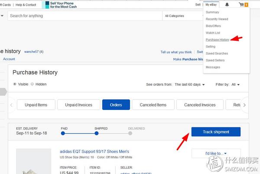
Task: Click the Track shipment button
Action: coord(216,132)
